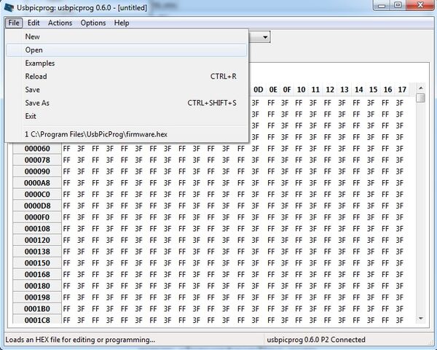Open the Help menu
The height and width of the screenshot is (350, 437).
[x=122, y=23]
